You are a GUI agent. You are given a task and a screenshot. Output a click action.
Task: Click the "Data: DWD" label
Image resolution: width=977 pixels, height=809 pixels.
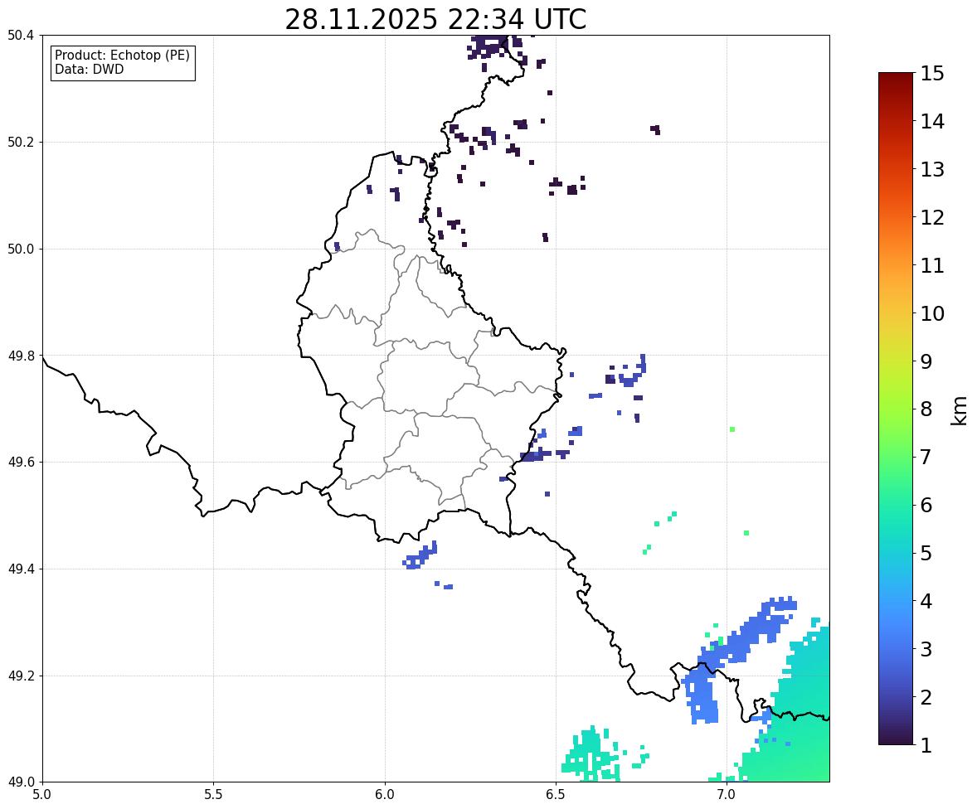(x=89, y=69)
